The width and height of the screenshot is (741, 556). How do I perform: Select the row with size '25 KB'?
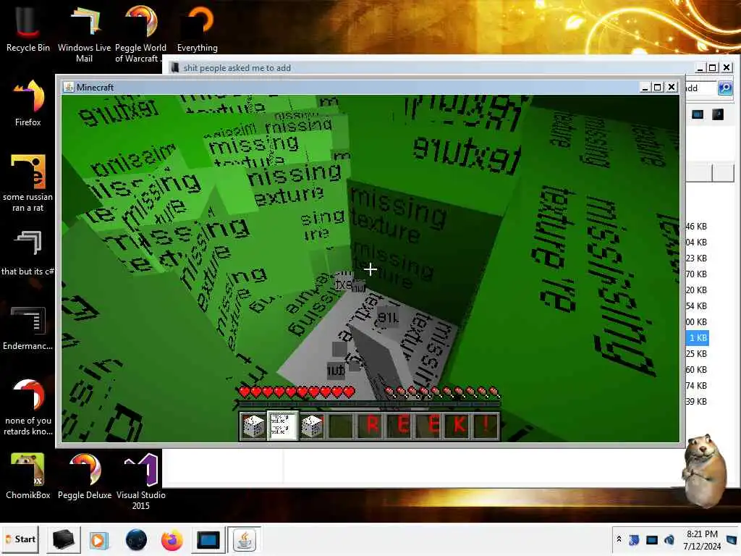pyautogui.click(x=697, y=353)
